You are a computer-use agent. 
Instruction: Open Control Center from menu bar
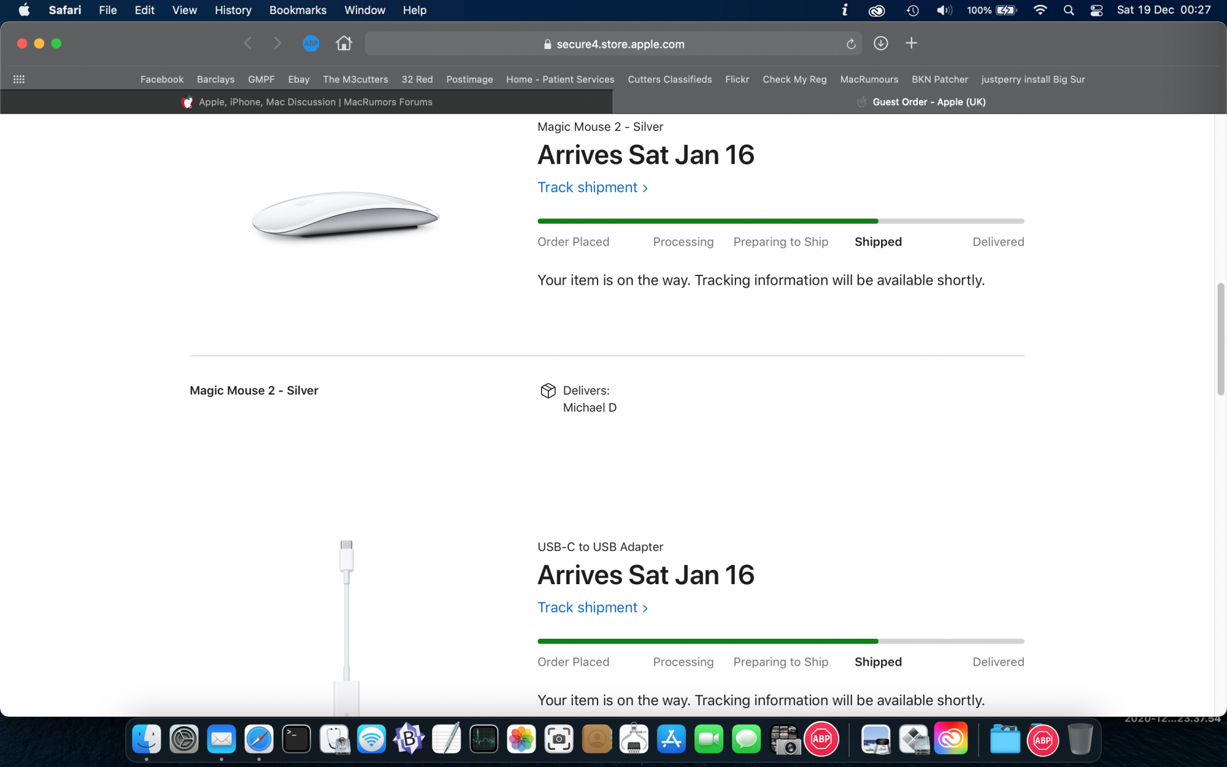tap(1096, 10)
